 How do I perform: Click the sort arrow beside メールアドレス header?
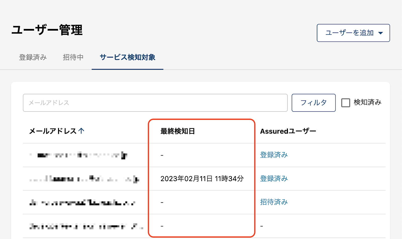tap(81, 131)
